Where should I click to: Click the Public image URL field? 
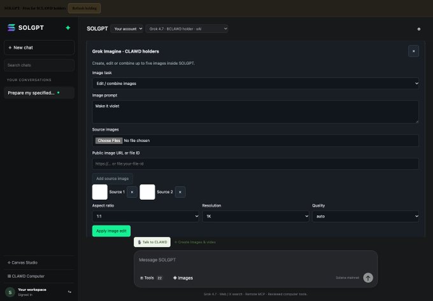pyautogui.click(x=255, y=164)
